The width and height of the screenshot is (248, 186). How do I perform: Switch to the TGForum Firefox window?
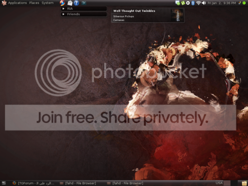coord(33,183)
